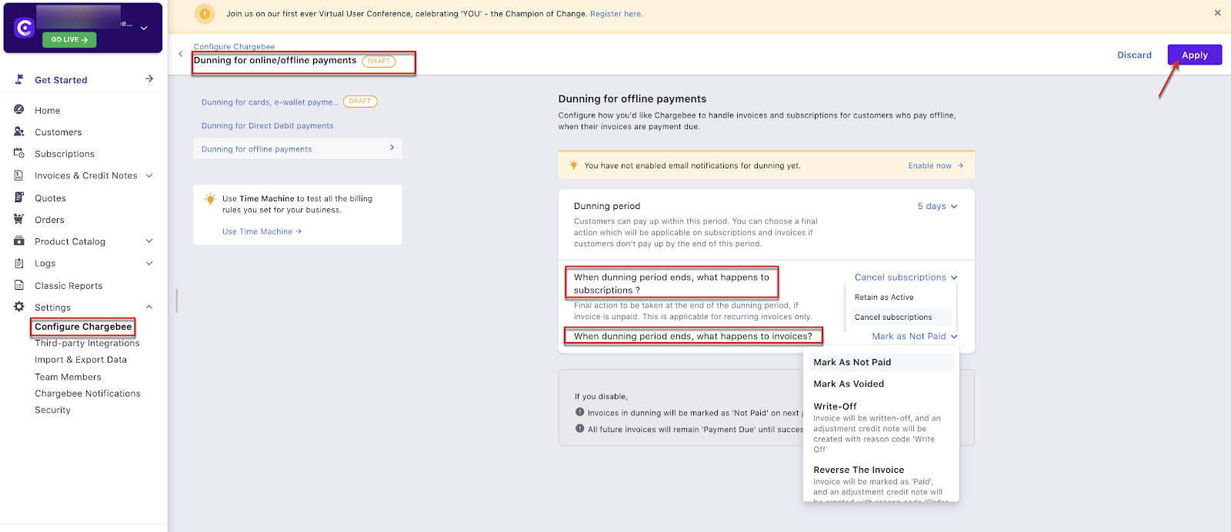Viewport: 1231px width, 532px height.
Task: Click the Discard link
Action: tap(1134, 55)
